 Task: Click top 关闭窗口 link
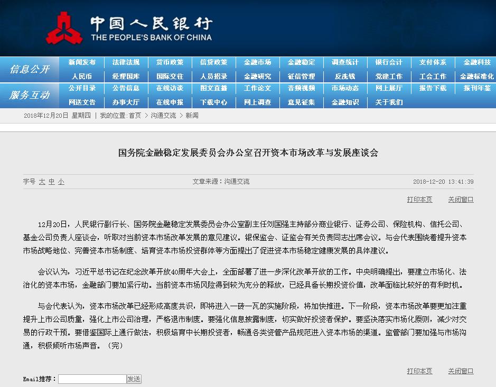coord(461,200)
